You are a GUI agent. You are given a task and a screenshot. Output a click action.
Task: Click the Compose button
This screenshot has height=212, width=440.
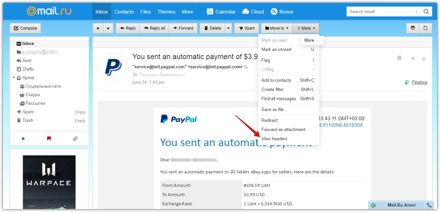click(x=25, y=28)
